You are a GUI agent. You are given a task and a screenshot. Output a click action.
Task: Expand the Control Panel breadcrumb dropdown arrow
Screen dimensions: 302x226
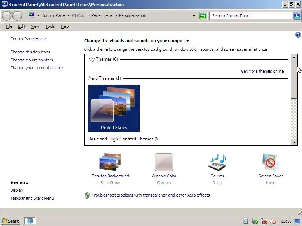pos(69,15)
